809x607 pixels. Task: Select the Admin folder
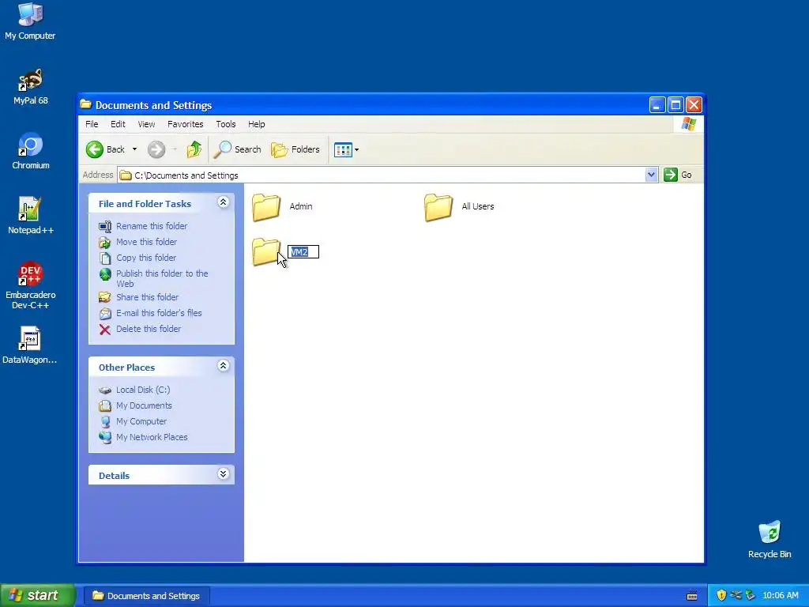click(282, 207)
